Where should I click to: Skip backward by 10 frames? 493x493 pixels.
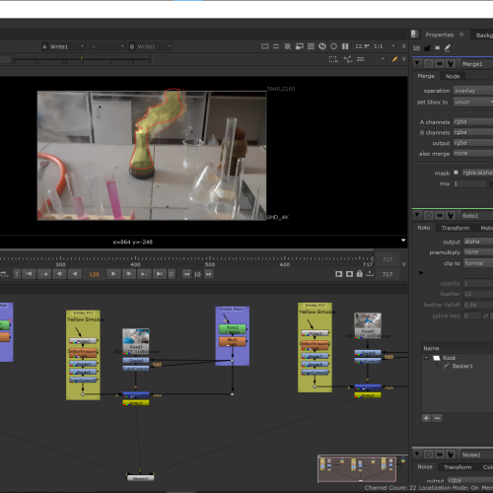(x=186, y=274)
